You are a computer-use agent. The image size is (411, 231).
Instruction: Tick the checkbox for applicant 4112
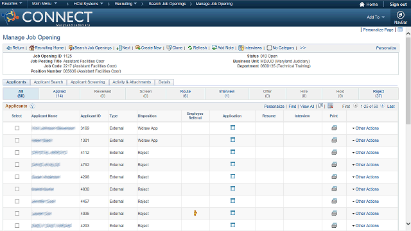(x=17, y=153)
